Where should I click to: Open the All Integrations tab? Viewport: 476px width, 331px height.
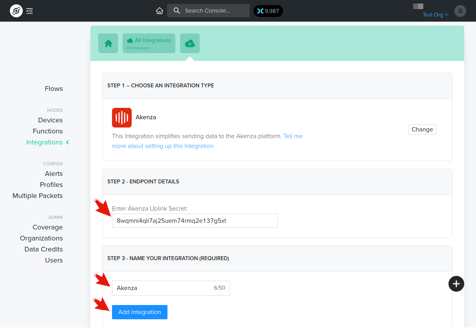click(x=149, y=43)
